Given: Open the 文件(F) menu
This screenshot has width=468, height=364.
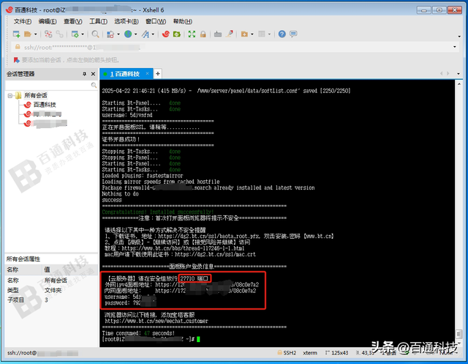Looking at the screenshot, I should click(23, 21).
